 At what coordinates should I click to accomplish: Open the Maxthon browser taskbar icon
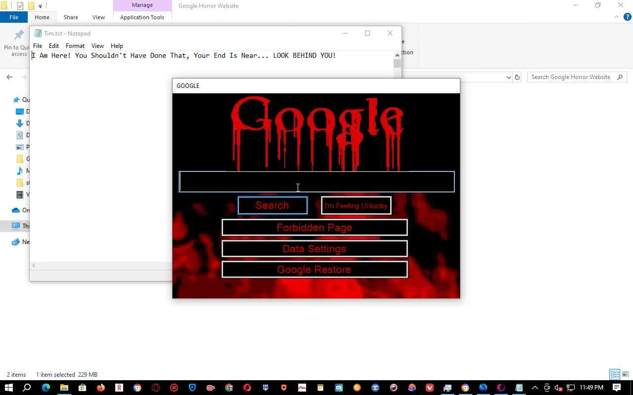(339, 388)
